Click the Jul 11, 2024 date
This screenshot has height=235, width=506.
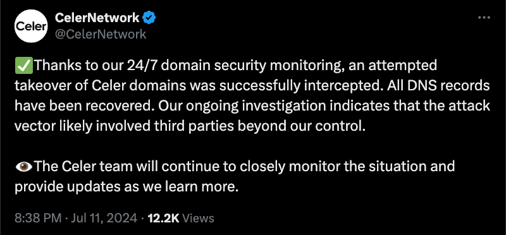104,218
